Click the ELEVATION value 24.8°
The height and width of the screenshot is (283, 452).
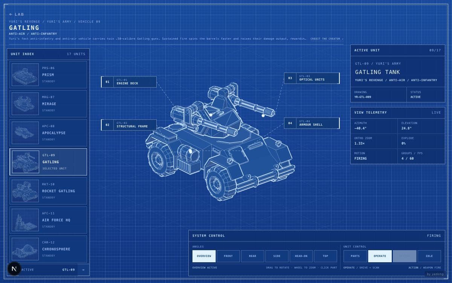pyautogui.click(x=406, y=128)
